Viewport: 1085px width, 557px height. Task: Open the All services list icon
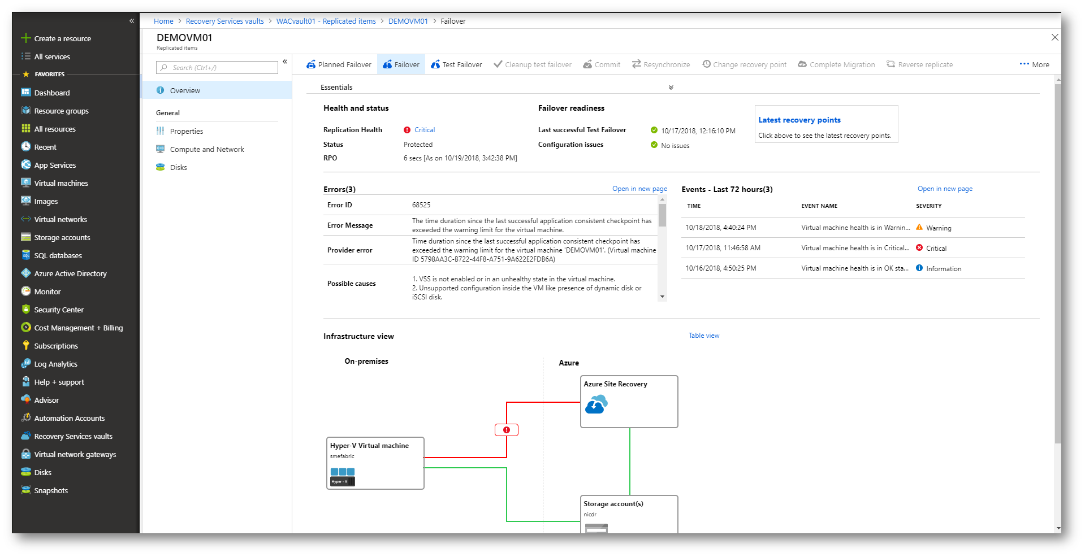point(25,56)
